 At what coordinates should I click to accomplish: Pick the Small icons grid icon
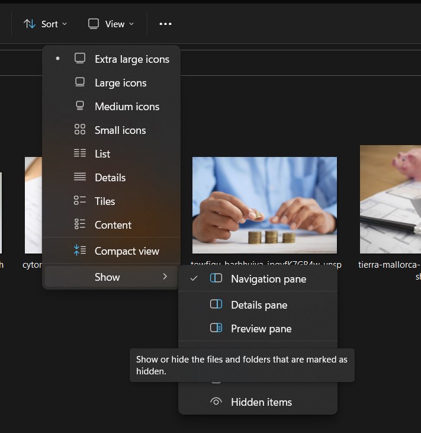pos(80,130)
